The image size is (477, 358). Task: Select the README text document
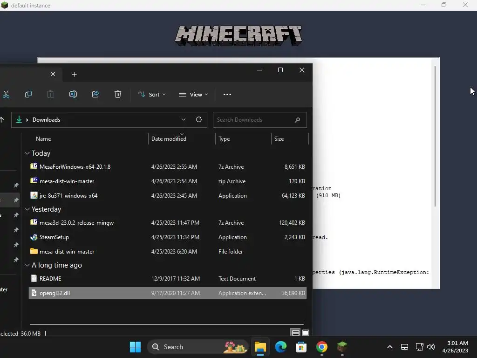point(168,279)
